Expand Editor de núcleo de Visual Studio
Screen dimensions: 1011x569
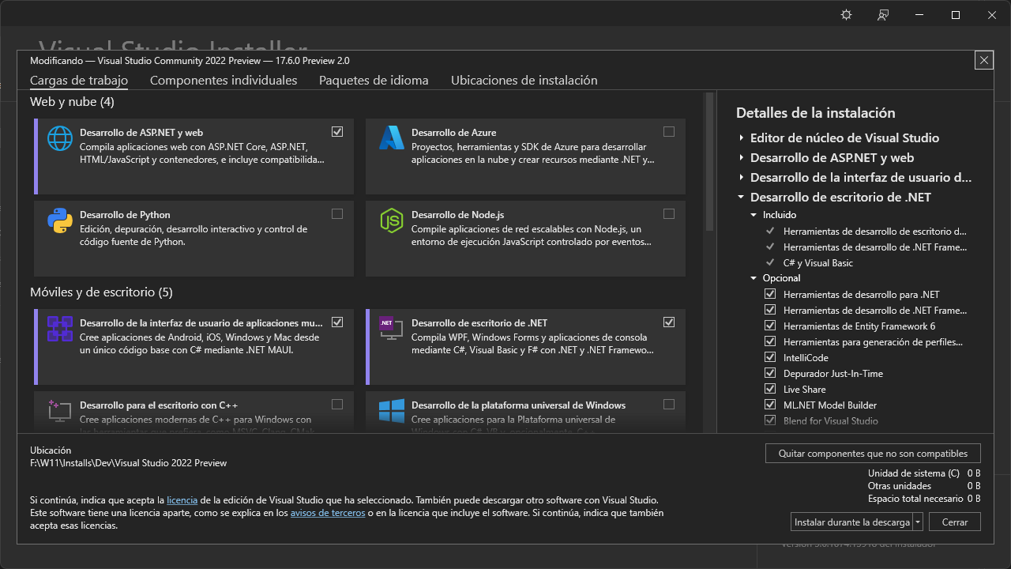tap(742, 138)
